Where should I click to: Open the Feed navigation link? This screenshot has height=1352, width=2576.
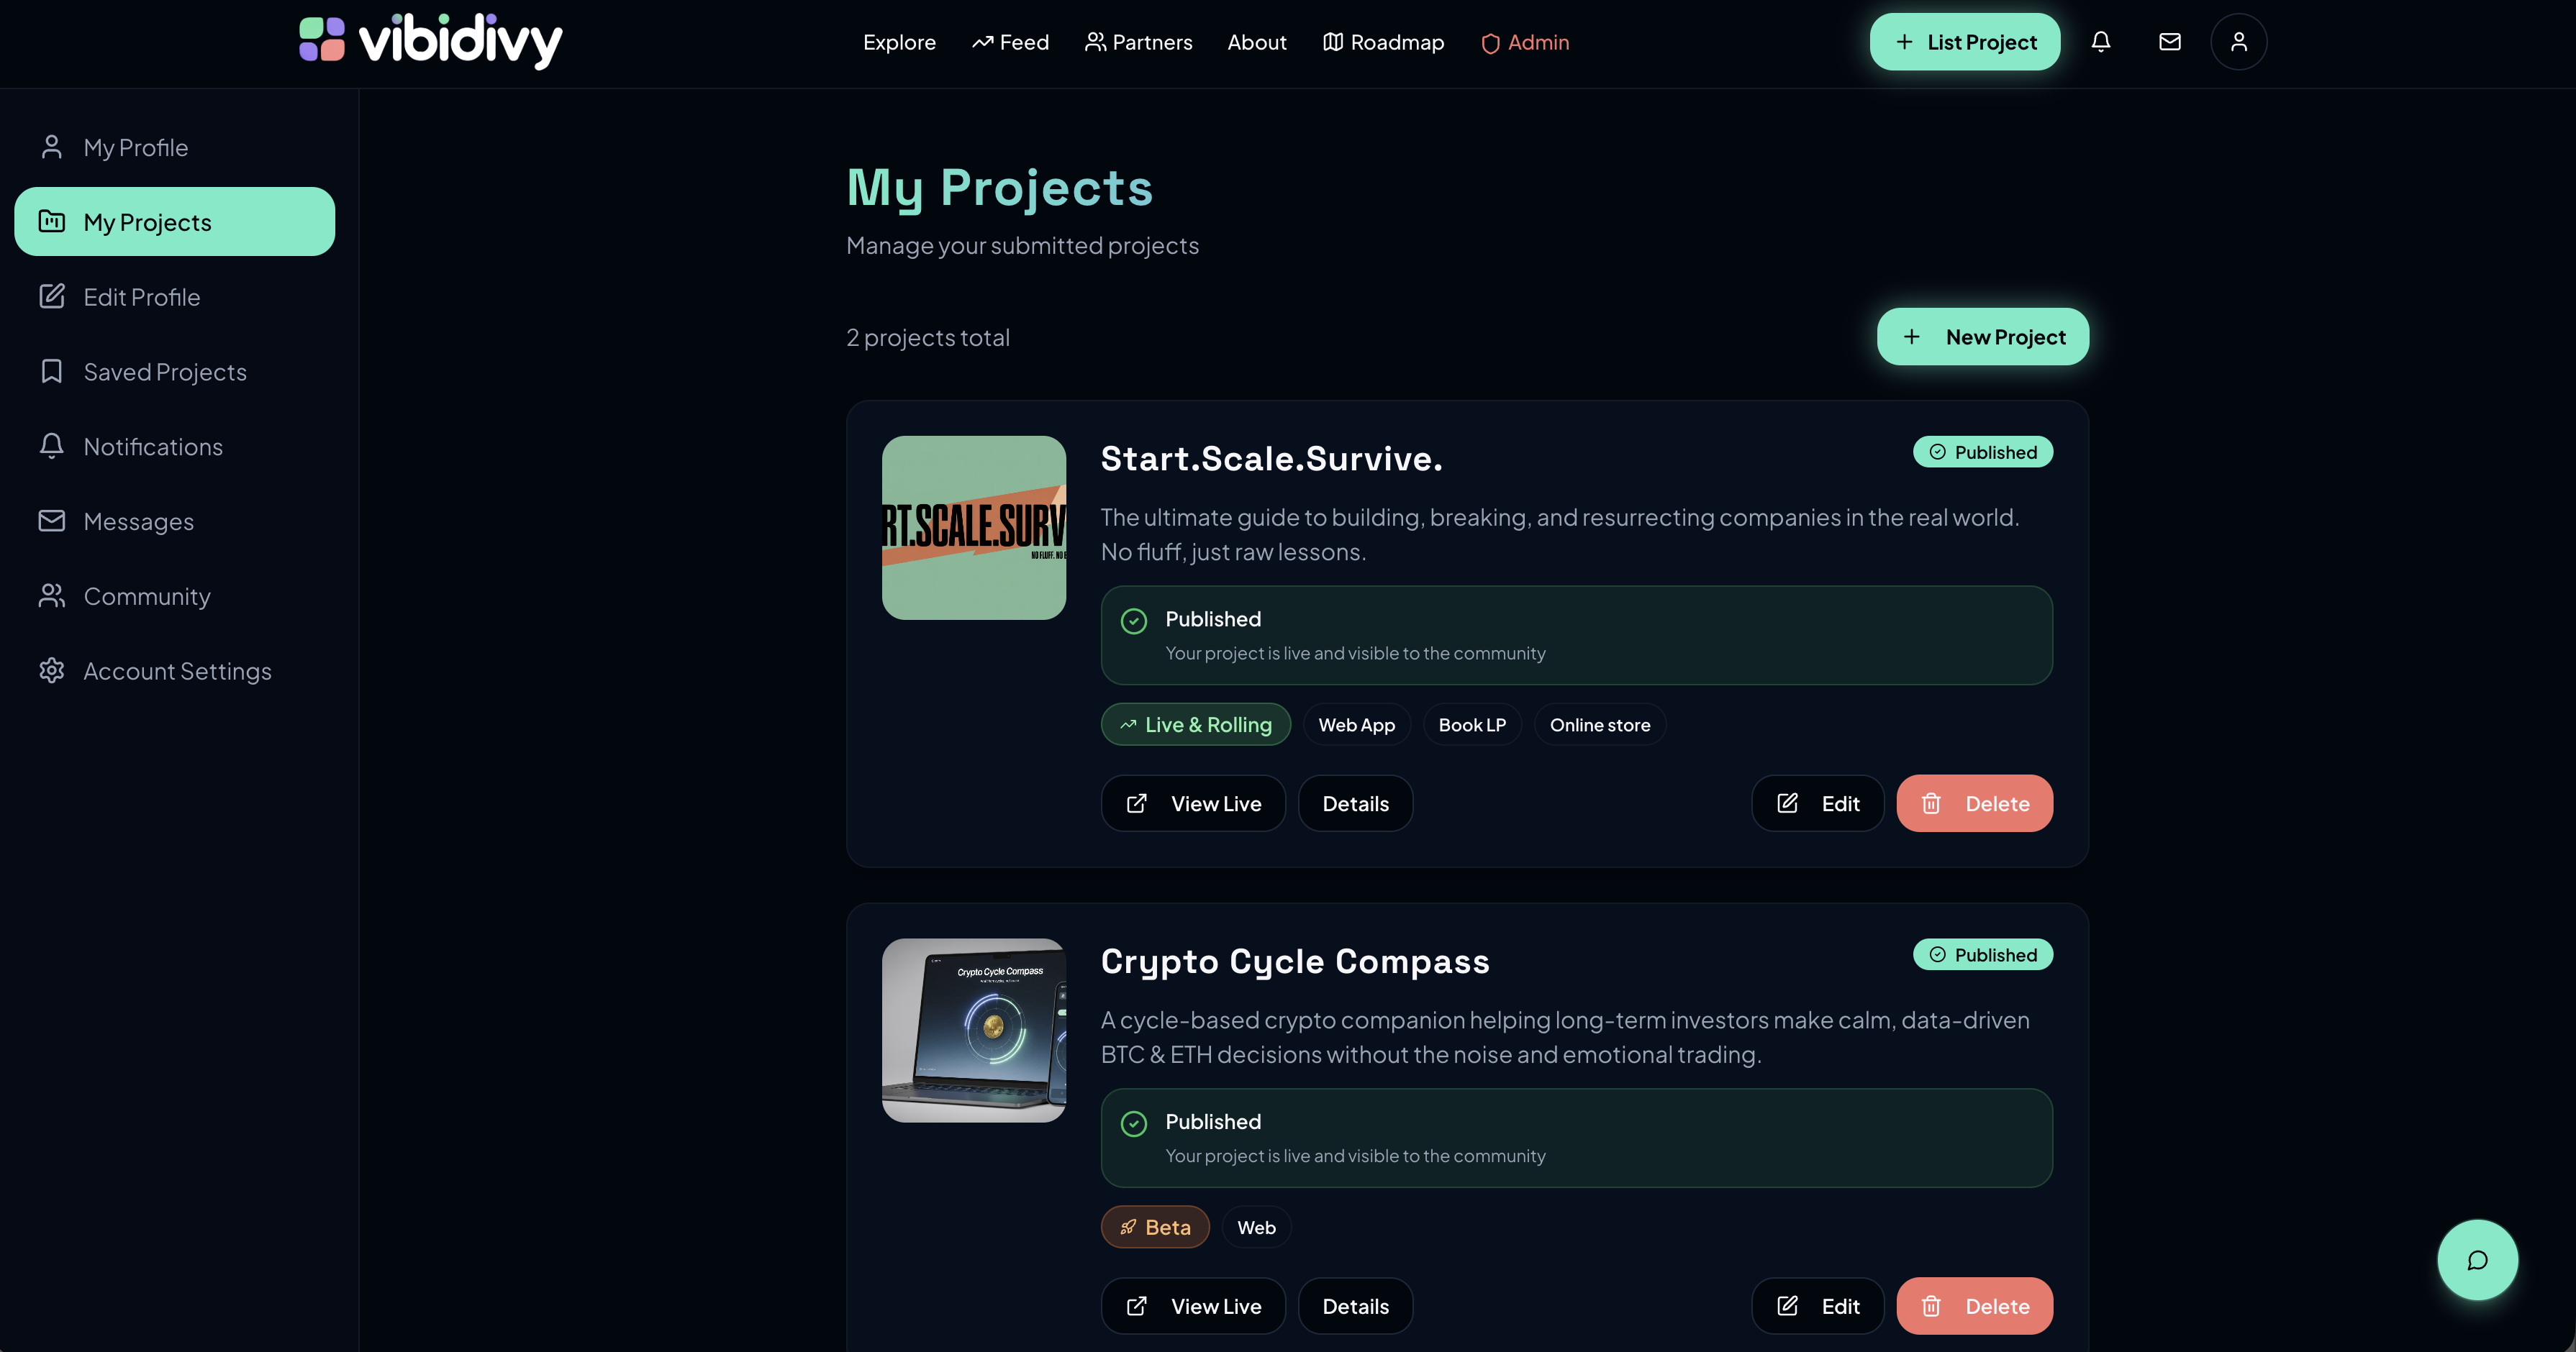pyautogui.click(x=1010, y=42)
